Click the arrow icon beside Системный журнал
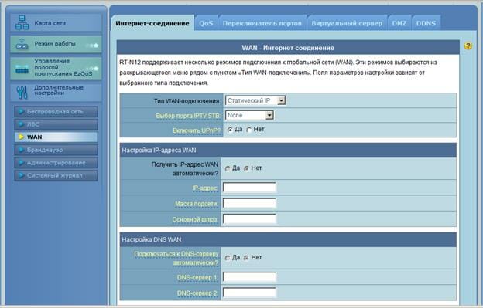Image resolution: width=483 pixels, height=308 pixels. click(21, 175)
